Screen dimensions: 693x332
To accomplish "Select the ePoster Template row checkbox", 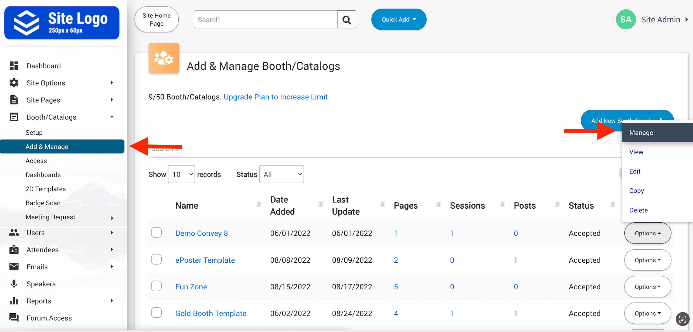I will pyautogui.click(x=156, y=259).
